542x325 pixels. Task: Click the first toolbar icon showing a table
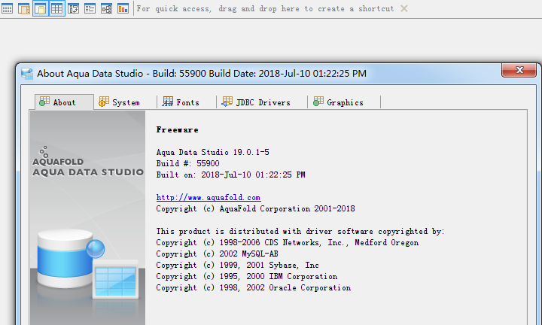pos(7,8)
